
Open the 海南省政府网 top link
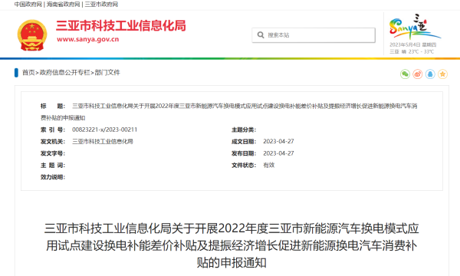tap(63, 5)
